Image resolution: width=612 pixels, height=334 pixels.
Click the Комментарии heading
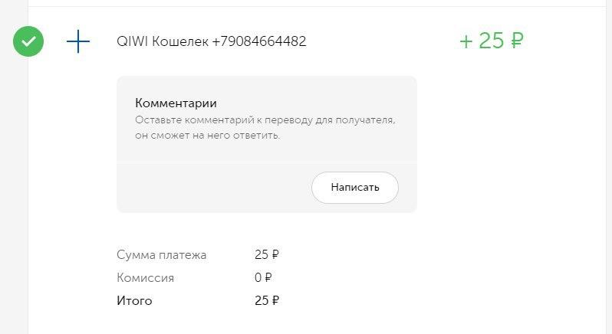[176, 103]
